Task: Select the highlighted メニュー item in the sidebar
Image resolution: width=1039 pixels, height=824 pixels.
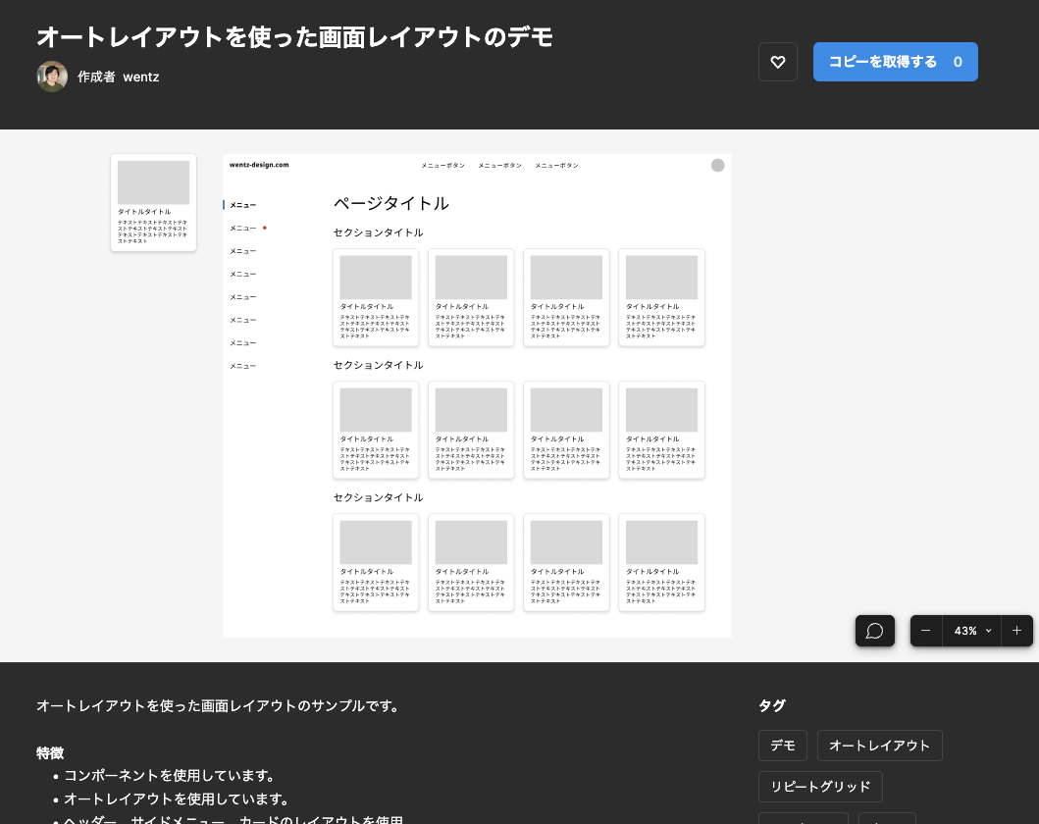Action: [x=242, y=204]
